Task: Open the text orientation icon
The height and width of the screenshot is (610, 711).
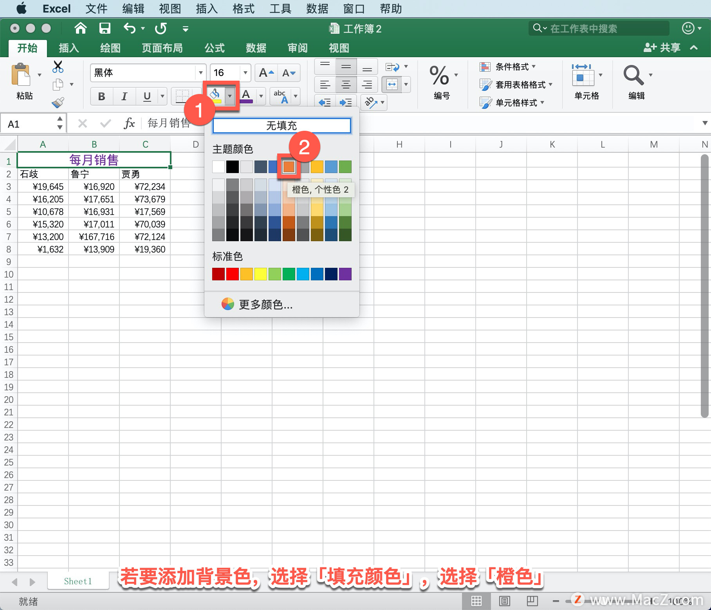Action: 371,102
